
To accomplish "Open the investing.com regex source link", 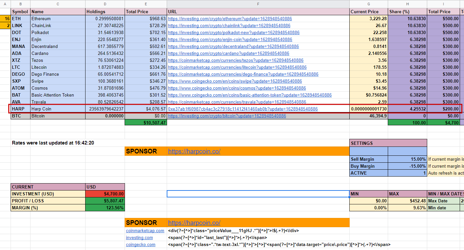I will pyautogui.click(x=140, y=238).
